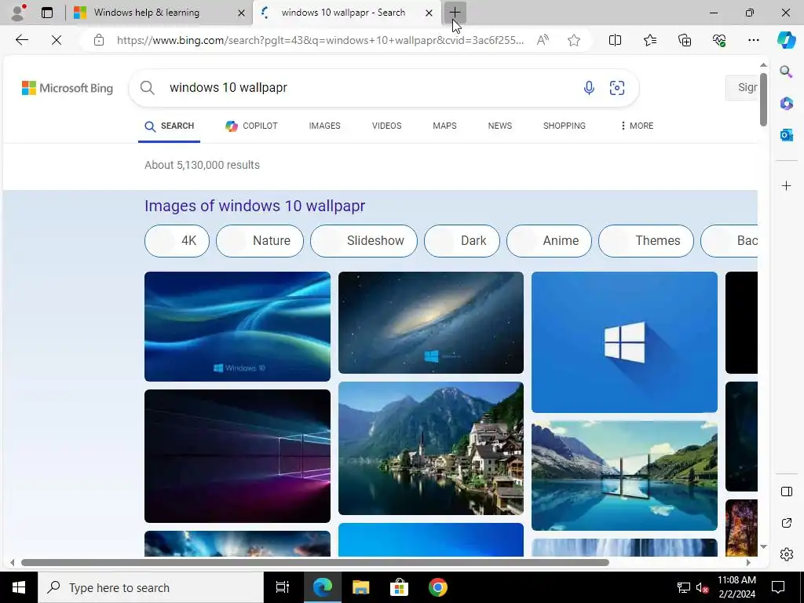Open sidebar Search tool
Screen dimensions: 804x603
pyautogui.click(x=786, y=71)
